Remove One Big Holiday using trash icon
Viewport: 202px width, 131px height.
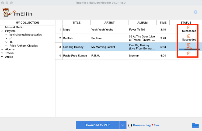point(189,45)
